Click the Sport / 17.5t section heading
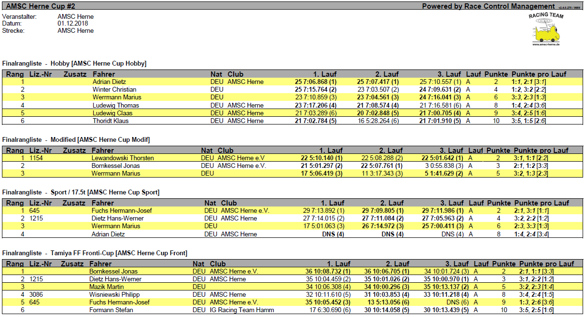The height and width of the screenshot is (317, 586). (81, 193)
